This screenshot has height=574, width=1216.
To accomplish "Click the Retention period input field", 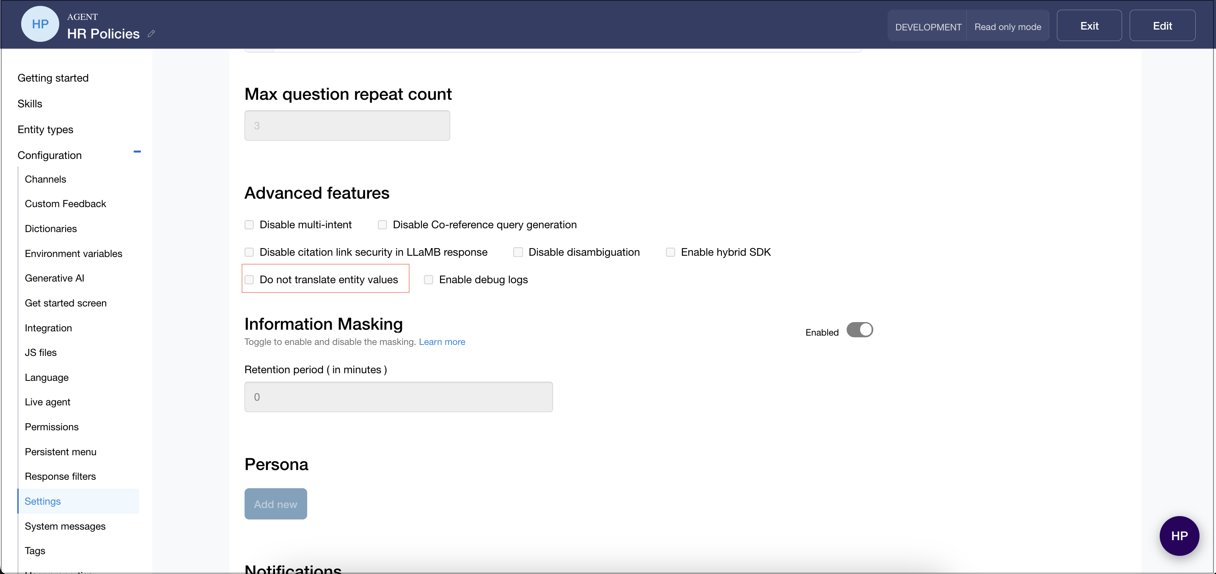I will 399,396.
